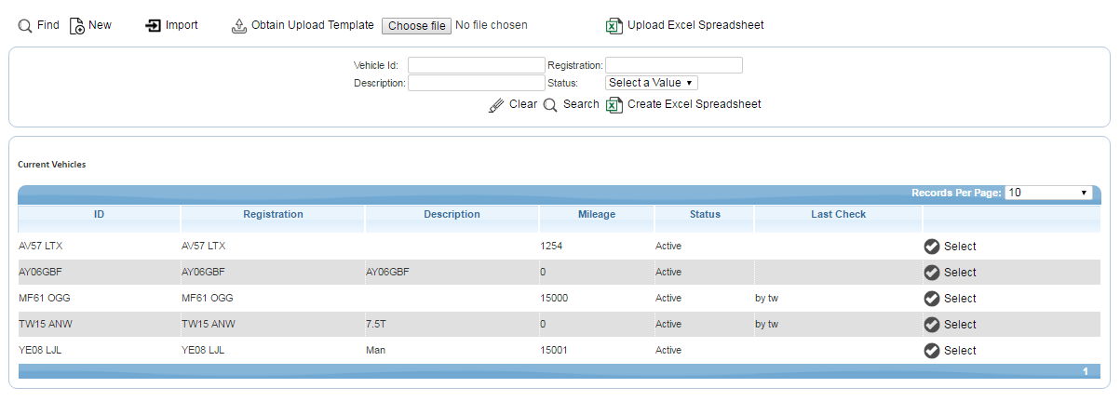Click the Create Excel Spreadsheet icon
Image resolution: width=1120 pixels, height=401 pixels.
tap(614, 105)
